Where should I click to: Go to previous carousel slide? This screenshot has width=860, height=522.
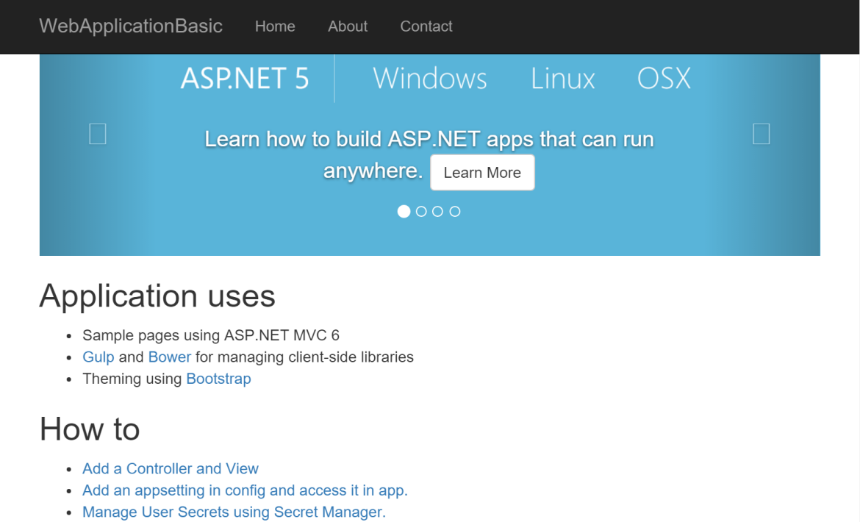tap(98, 134)
